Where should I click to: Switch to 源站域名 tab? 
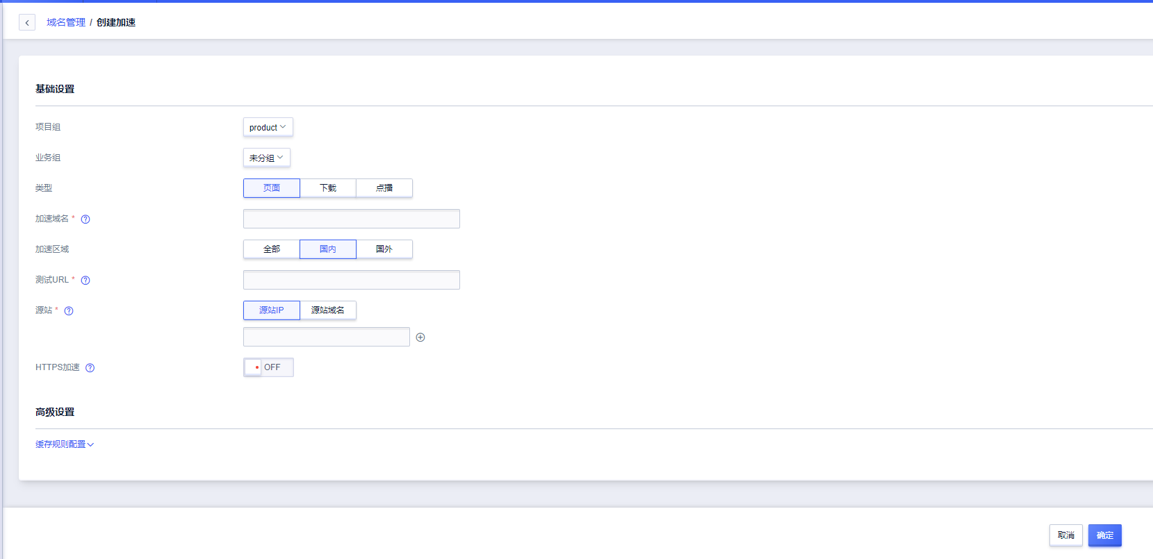tap(328, 310)
